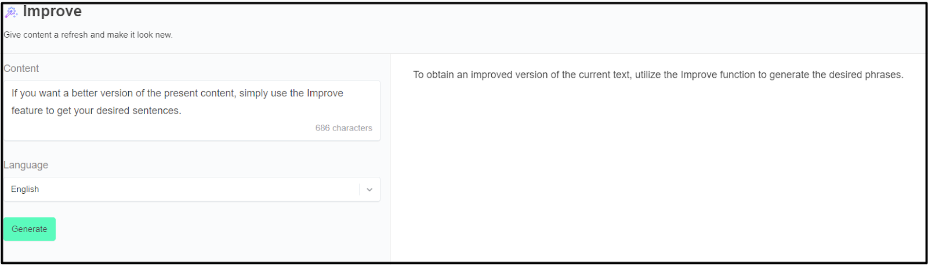Screen dimensions: 928x265
Task: Click the word "sentences" in Content box
Action: (156, 111)
